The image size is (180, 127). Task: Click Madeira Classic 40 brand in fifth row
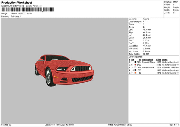click(x=170, y=73)
